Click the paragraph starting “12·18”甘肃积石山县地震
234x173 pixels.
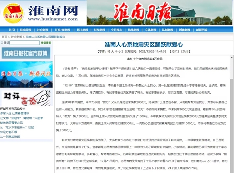141,89
